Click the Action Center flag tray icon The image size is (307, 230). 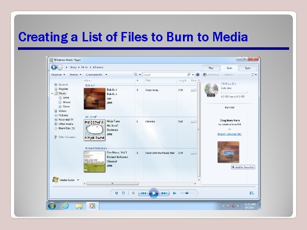coord(229,206)
